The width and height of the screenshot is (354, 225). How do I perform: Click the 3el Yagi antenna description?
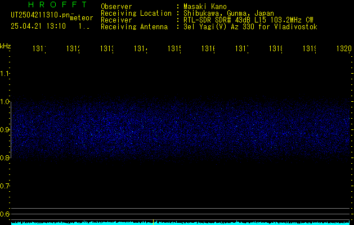tap(250, 27)
